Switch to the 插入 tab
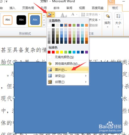Image resolution: width=129 pixels, height=135 pixels. pyautogui.click(x=12, y=8)
